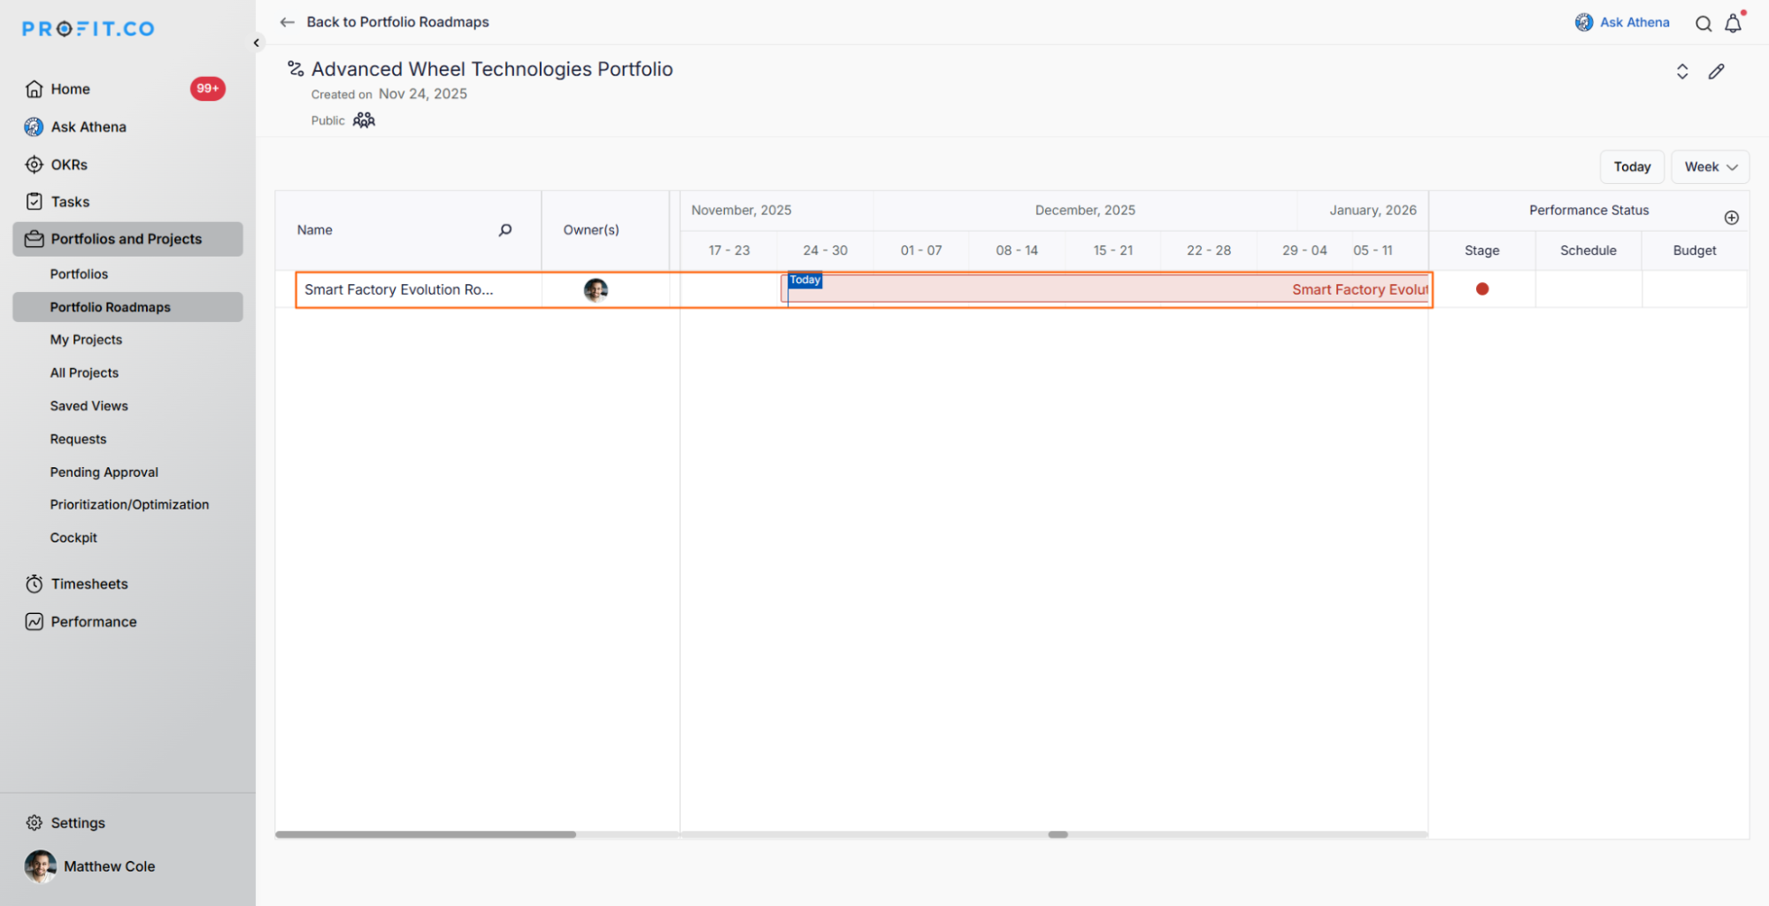Click the Smart Factory Evolution timeline bar
This screenshot has height=906, width=1769.
coord(1106,289)
